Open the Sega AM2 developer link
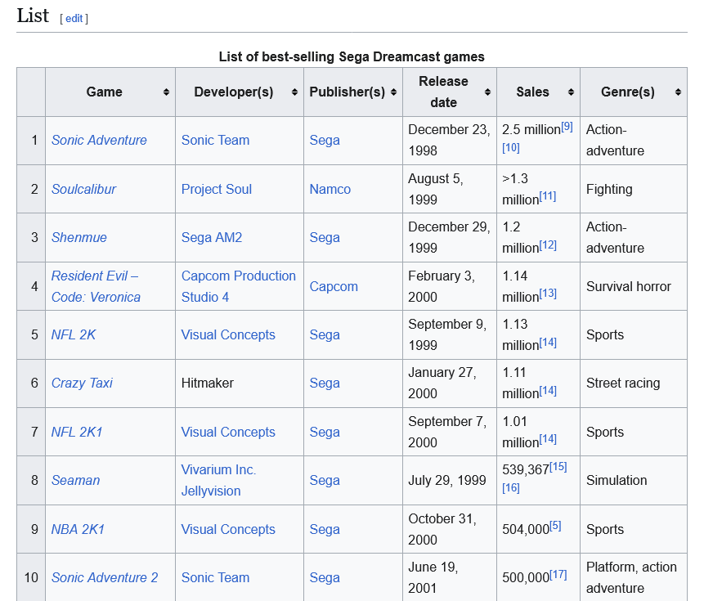Screen dimensions: 713x601 212,237
